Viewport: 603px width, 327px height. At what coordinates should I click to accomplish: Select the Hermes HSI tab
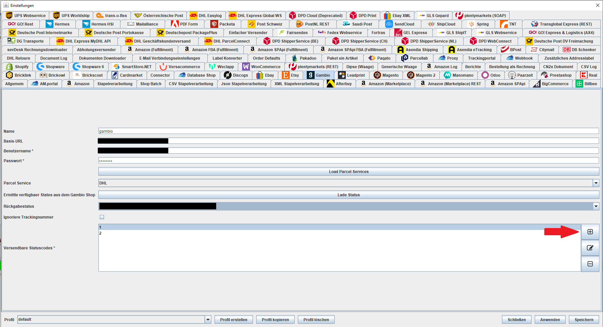point(98,24)
